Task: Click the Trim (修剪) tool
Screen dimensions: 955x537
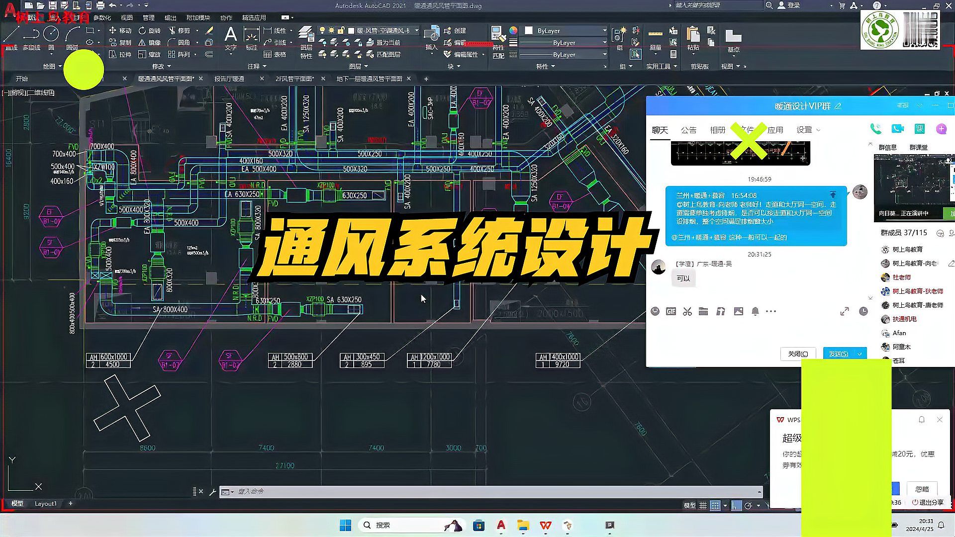Action: point(179,30)
